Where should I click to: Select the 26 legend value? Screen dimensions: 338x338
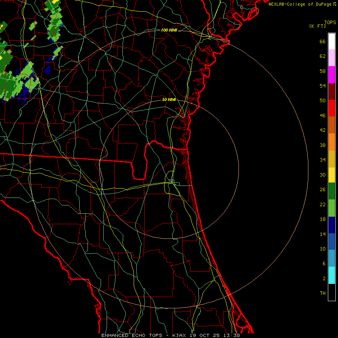pyautogui.click(x=323, y=190)
